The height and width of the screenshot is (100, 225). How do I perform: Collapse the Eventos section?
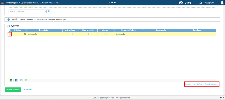pos(9,26)
